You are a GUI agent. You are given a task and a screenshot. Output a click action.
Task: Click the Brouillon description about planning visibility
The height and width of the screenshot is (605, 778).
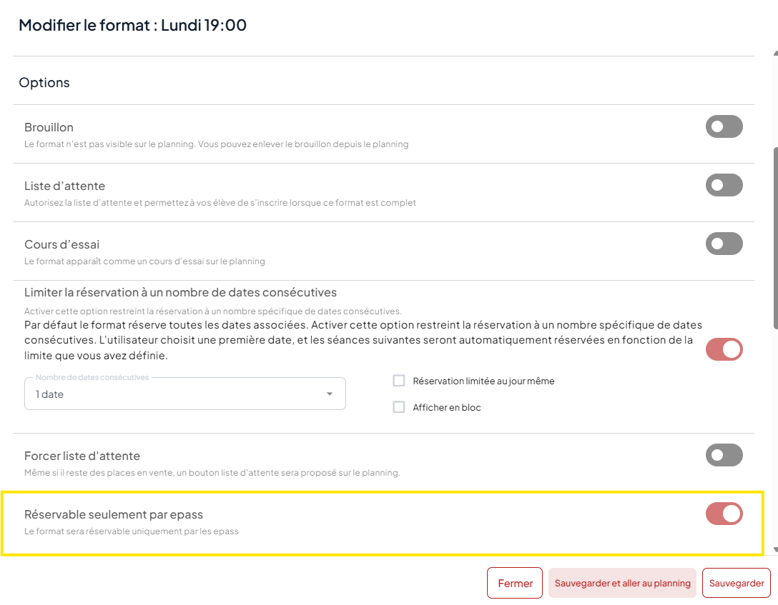217,144
